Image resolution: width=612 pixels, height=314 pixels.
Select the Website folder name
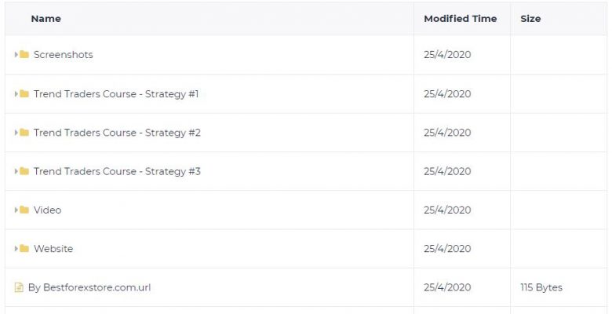pyautogui.click(x=53, y=248)
